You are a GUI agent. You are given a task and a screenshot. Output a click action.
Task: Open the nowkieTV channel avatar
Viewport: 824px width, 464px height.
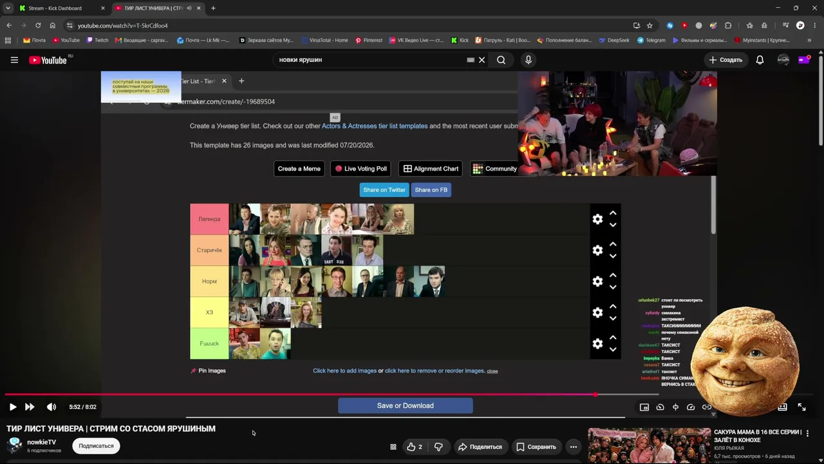tap(14, 445)
